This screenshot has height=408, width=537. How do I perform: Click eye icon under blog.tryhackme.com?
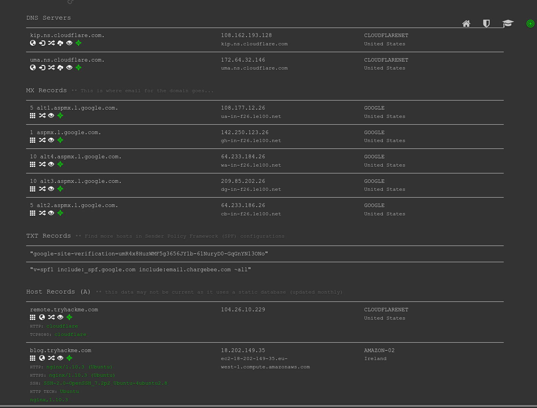tap(60, 358)
